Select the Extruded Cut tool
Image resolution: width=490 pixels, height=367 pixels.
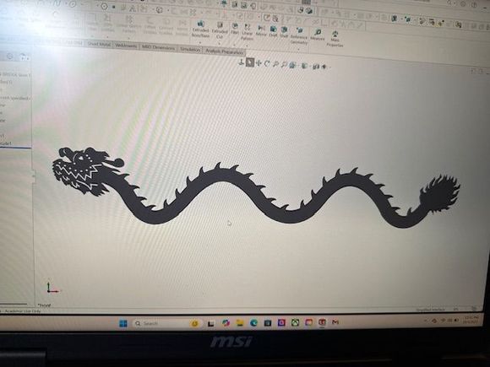[220, 30]
